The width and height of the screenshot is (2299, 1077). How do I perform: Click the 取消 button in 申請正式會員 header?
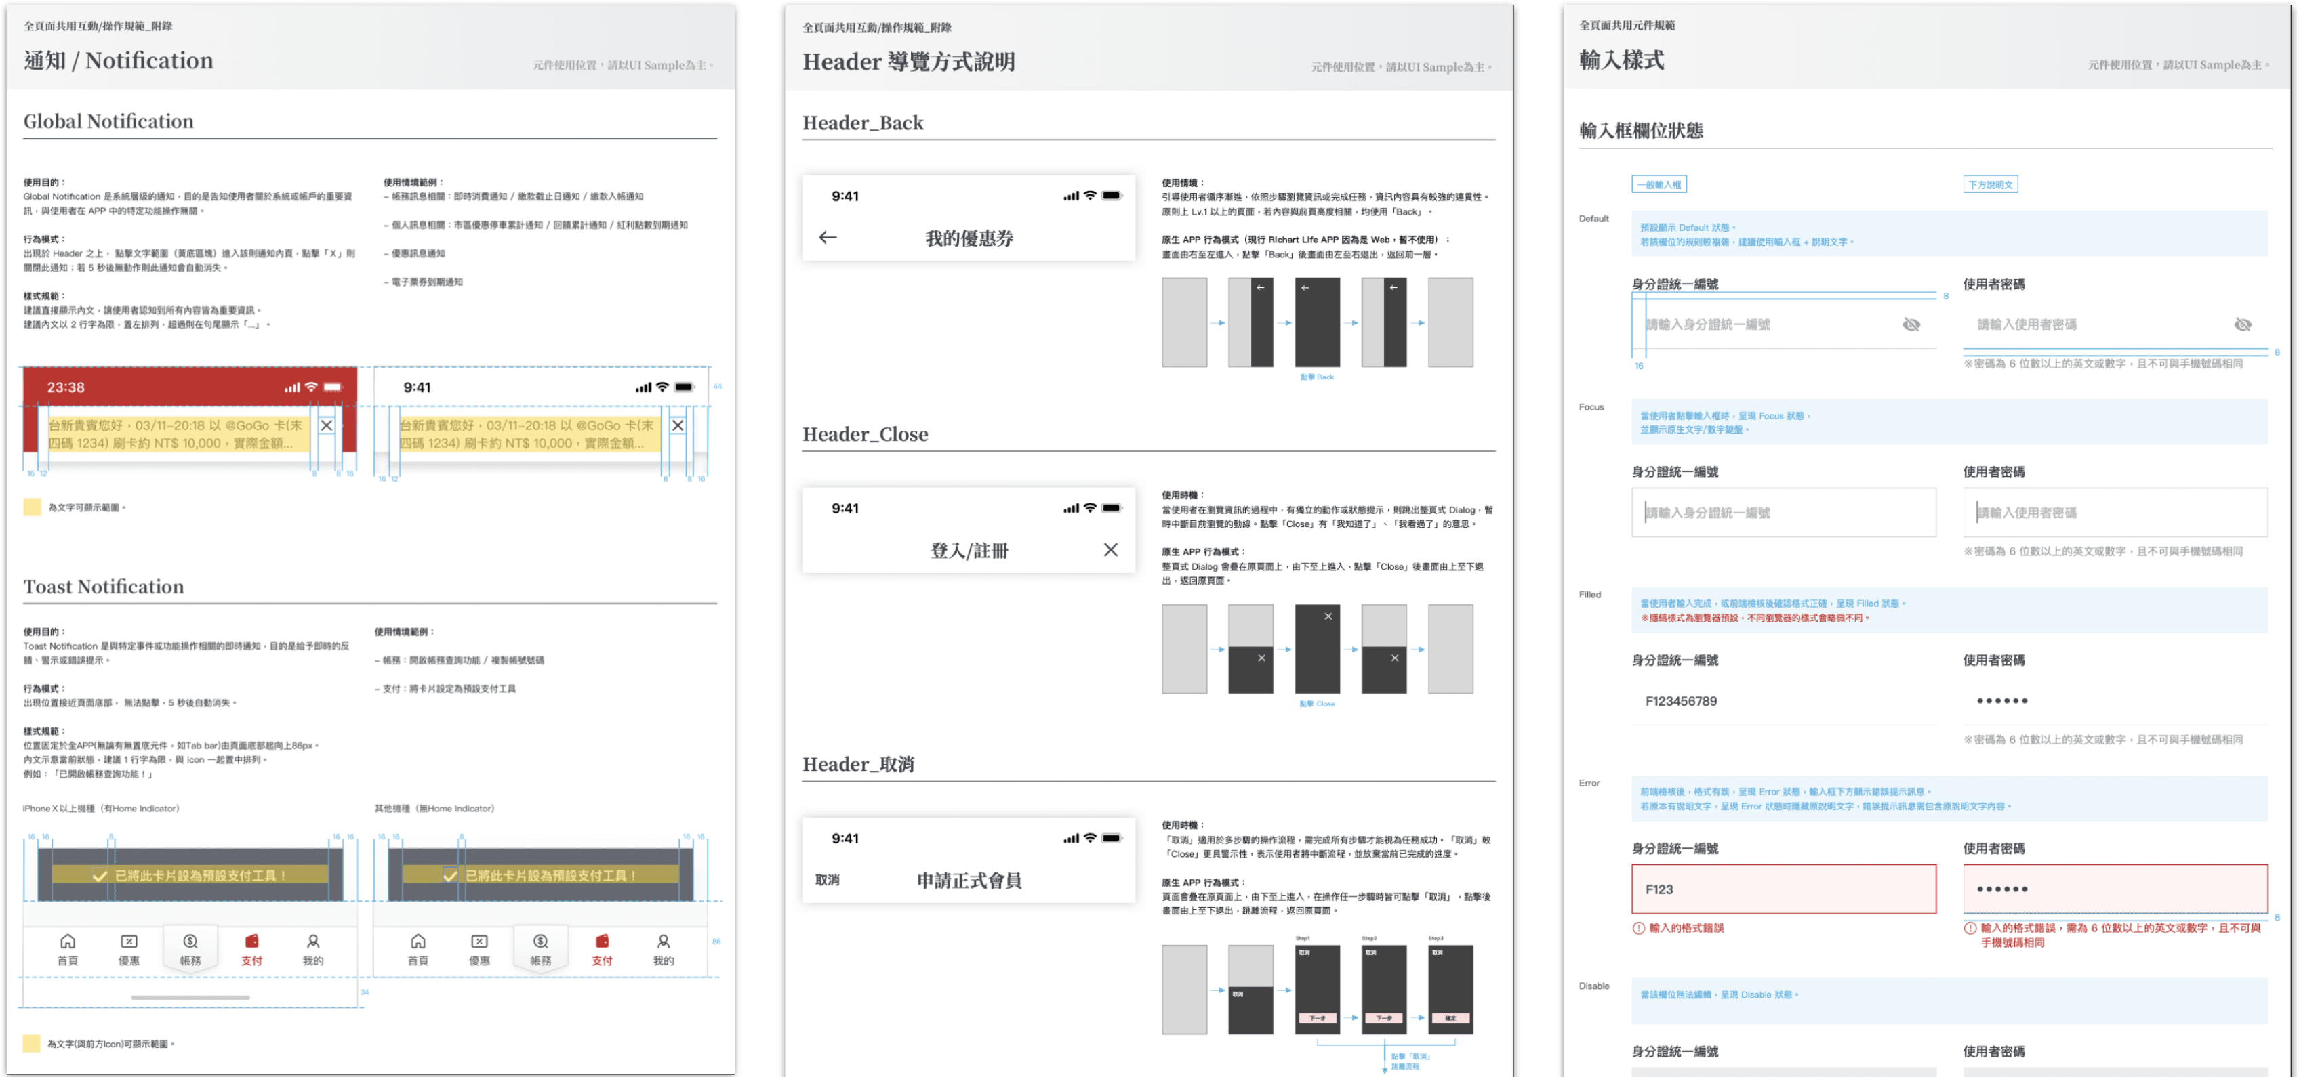point(828,880)
